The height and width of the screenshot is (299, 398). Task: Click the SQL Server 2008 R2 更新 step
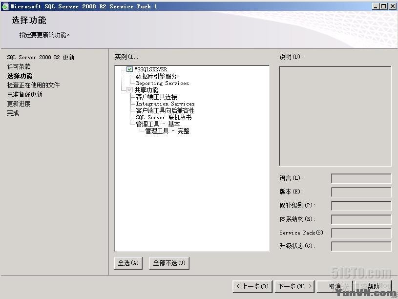tap(41, 57)
